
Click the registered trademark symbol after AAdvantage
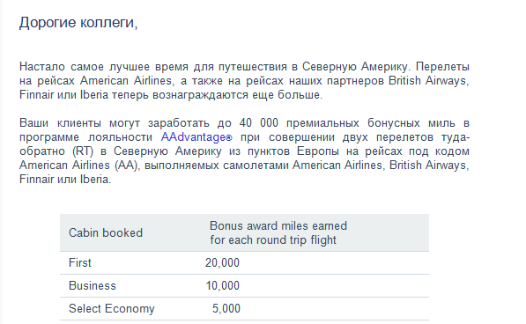(229, 138)
